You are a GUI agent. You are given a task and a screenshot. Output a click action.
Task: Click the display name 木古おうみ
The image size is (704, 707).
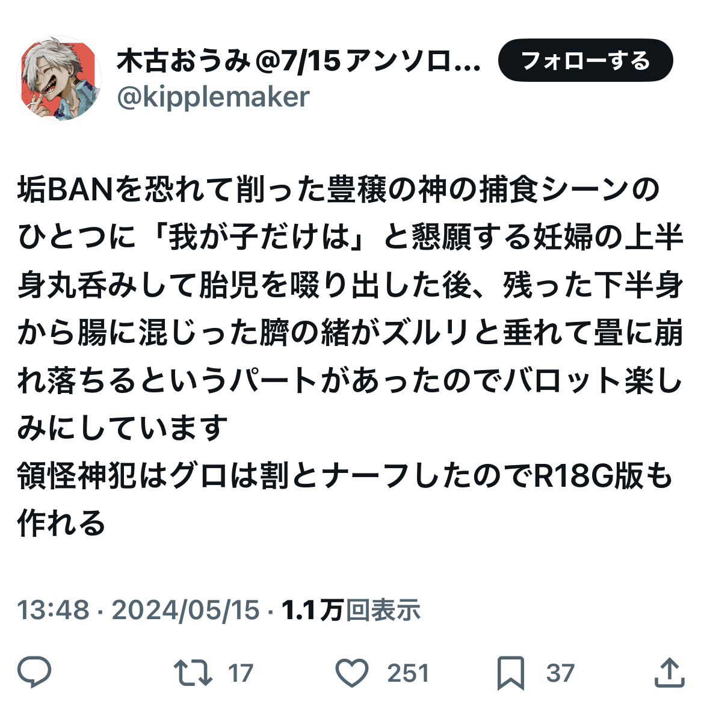184,61
